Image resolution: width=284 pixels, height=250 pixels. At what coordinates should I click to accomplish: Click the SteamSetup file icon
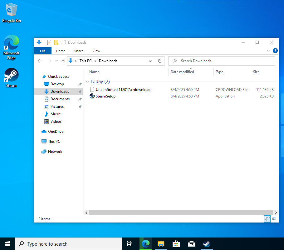pyautogui.click(x=92, y=96)
